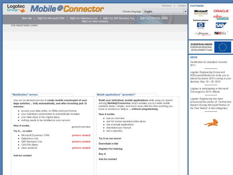The width and height of the screenshot is (233, 175).
Task: Select Microsoft Dynamics CRM in Try it list
Action: 35,135
